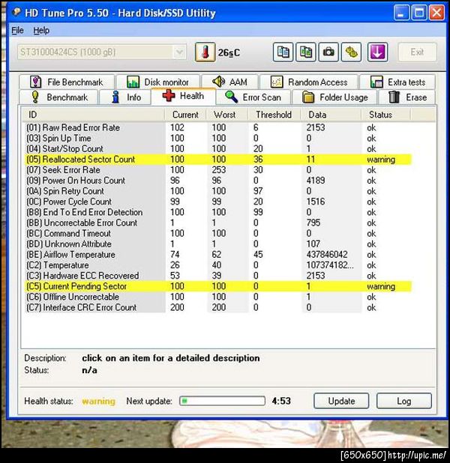The width and height of the screenshot is (450, 463).
Task: Select the (B8) End To End Error Detection row
Action: click(x=217, y=212)
